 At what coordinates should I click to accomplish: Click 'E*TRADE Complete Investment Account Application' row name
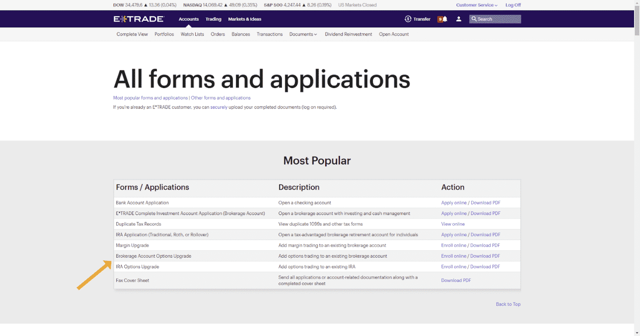[191, 214]
